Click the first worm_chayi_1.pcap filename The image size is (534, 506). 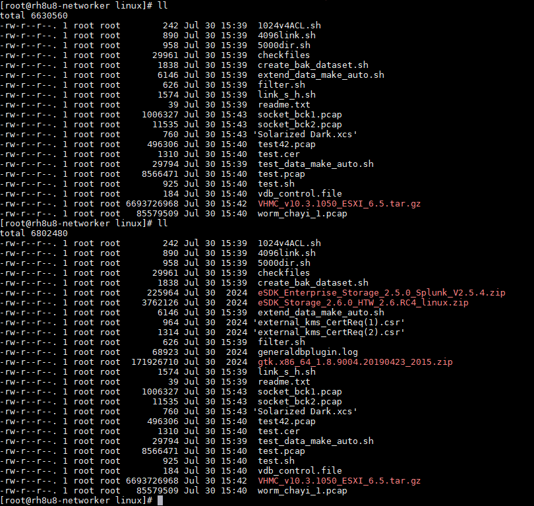pos(303,214)
